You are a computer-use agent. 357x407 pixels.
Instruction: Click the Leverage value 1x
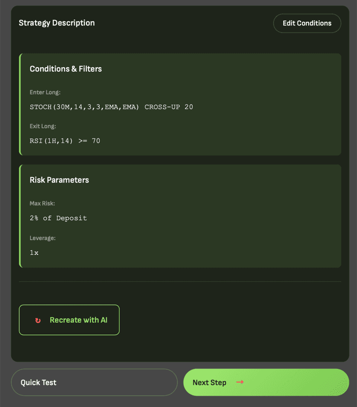pyautogui.click(x=34, y=252)
